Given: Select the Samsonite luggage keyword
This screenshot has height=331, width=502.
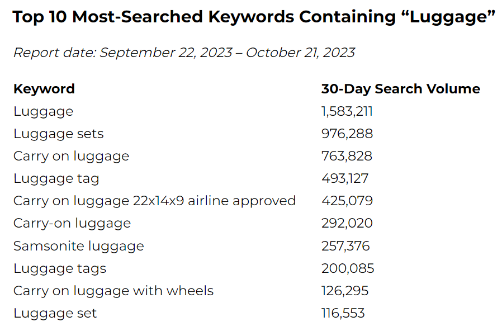Looking at the screenshot, I should pos(79,246).
